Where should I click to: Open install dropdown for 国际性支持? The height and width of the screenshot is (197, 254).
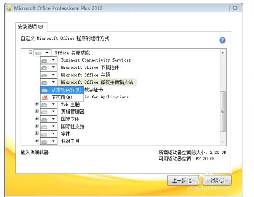[x=49, y=126]
